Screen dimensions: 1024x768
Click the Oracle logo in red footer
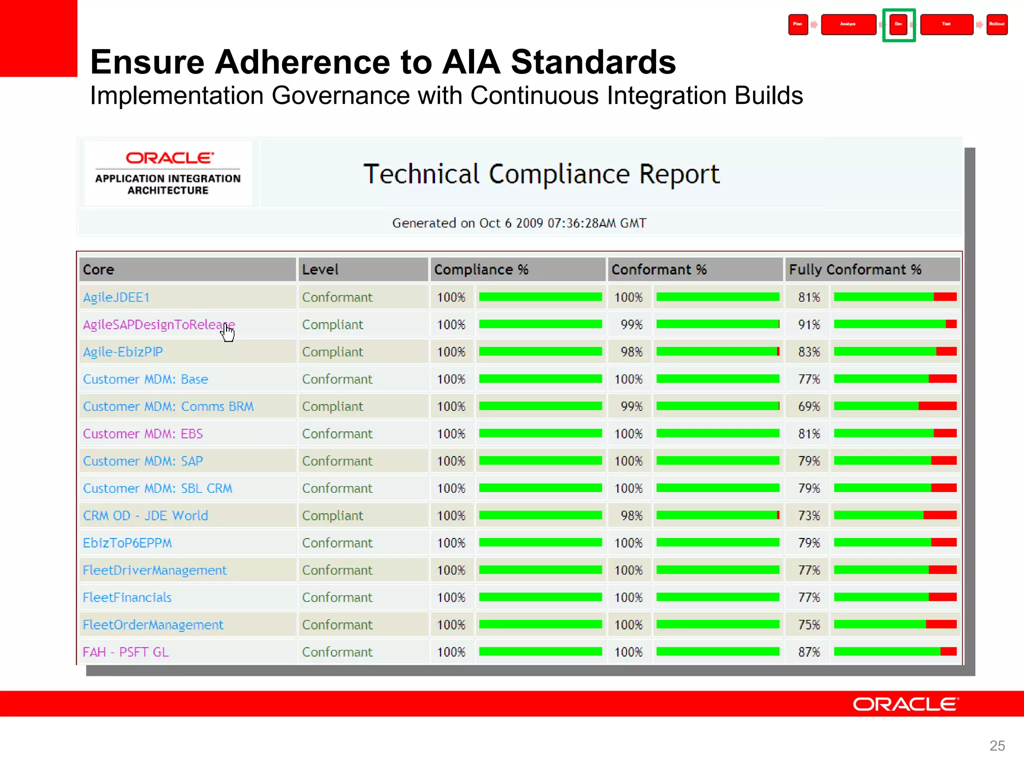905,704
